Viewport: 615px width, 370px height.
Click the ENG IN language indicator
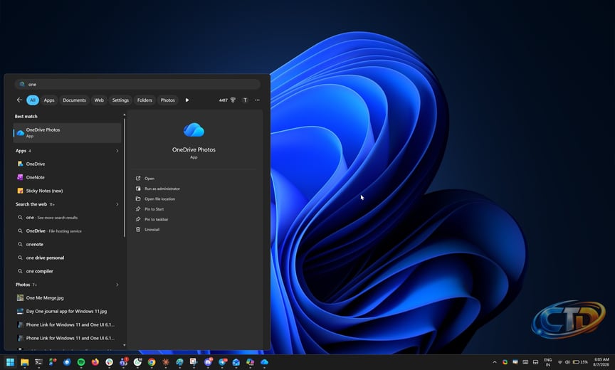547,362
